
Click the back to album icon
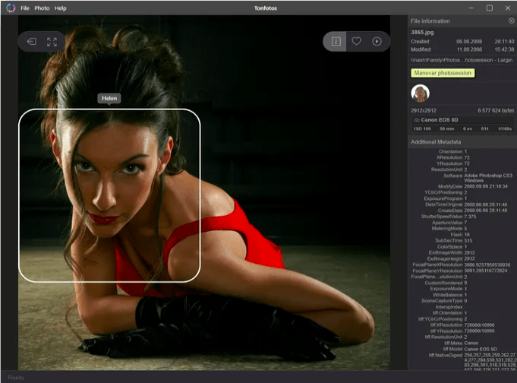32,42
